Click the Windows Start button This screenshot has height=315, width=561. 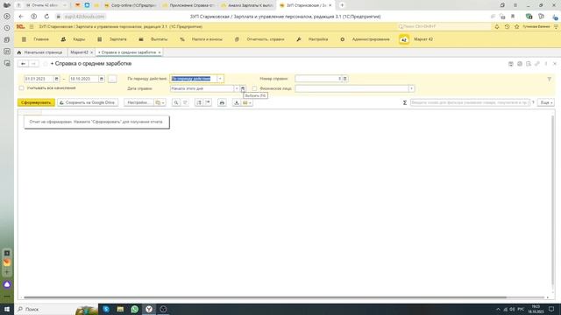[7, 309]
